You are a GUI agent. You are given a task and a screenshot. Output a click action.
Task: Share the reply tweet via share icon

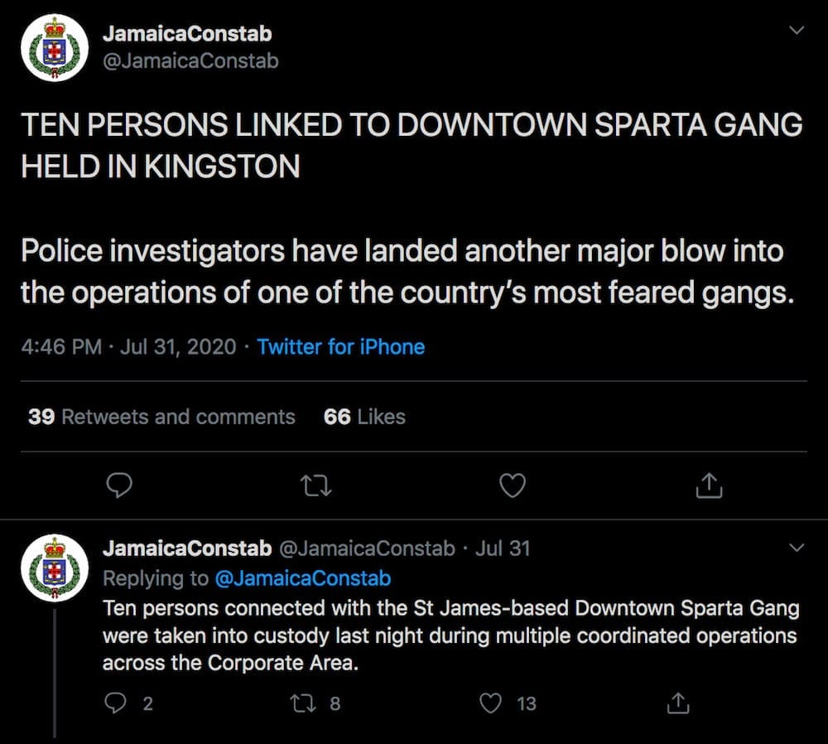(678, 703)
